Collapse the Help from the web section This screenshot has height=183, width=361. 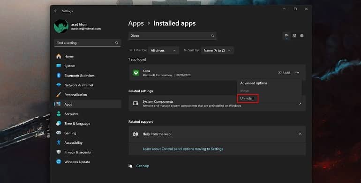(x=300, y=134)
